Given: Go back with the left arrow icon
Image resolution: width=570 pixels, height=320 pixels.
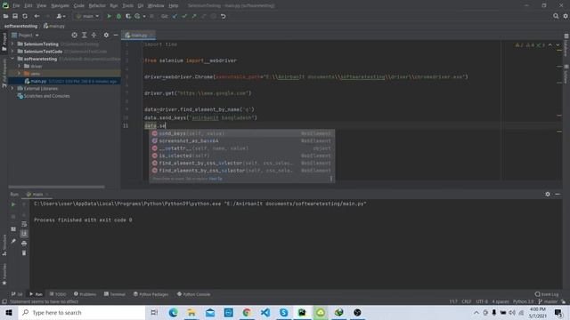Looking at the screenshot, I should click(x=37, y=16).
